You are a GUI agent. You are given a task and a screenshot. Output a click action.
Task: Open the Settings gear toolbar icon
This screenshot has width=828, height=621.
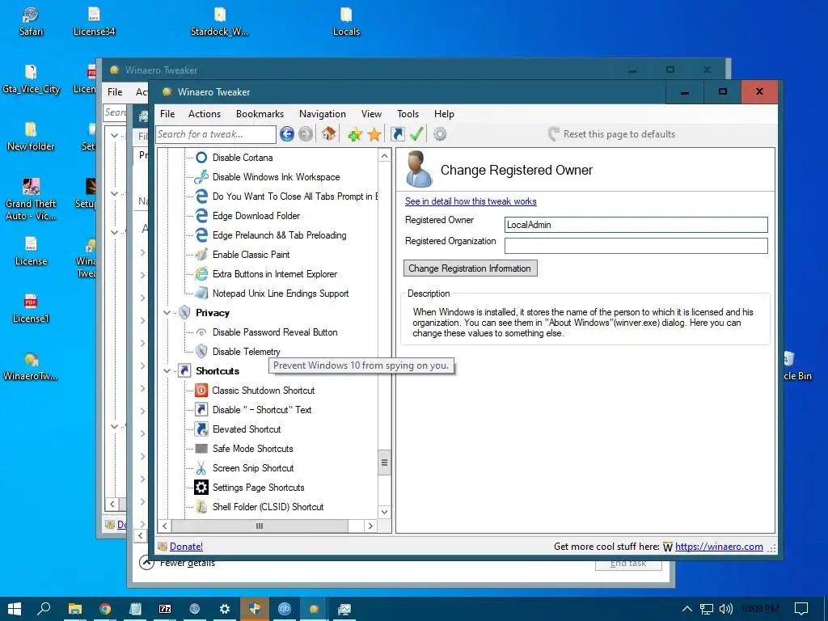click(440, 134)
